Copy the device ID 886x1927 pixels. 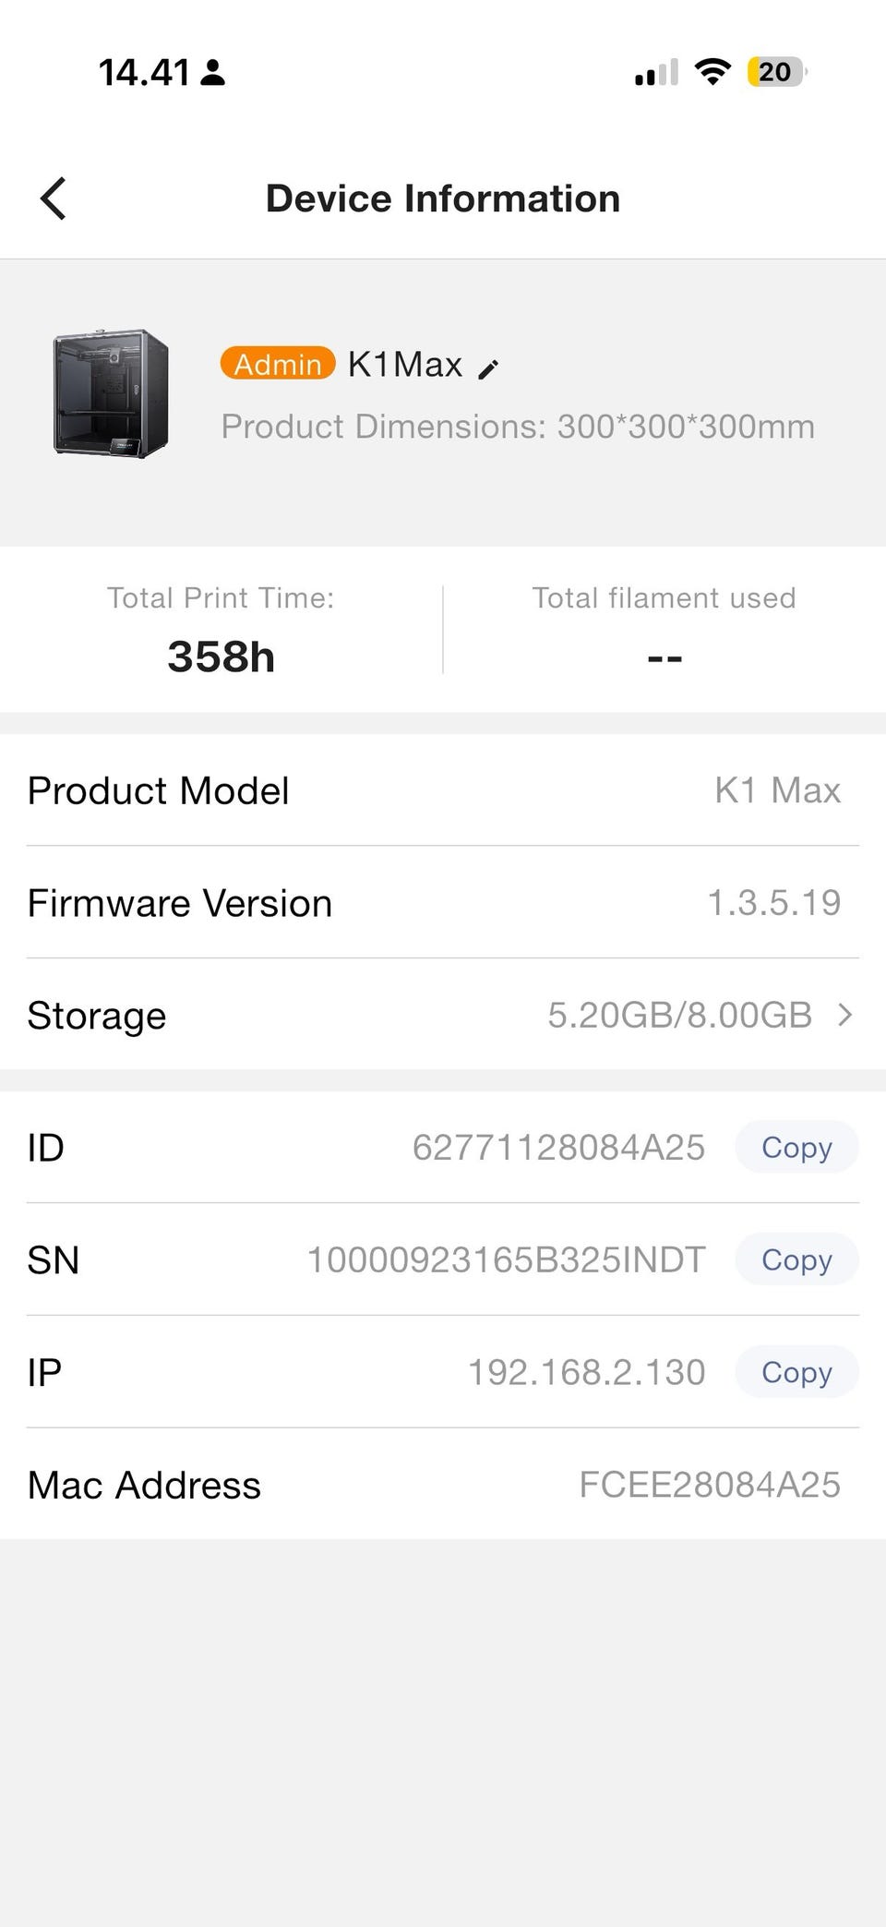click(796, 1147)
